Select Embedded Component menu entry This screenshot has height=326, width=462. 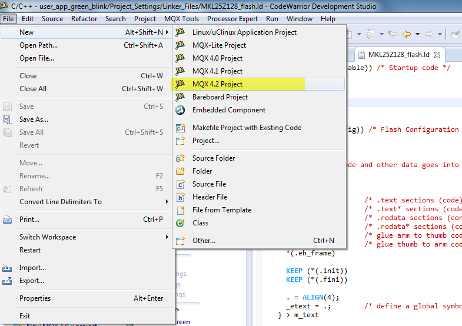point(259,110)
